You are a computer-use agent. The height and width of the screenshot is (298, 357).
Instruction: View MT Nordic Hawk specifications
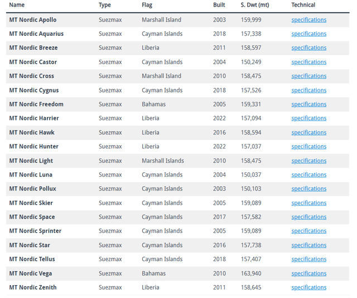click(x=308, y=133)
